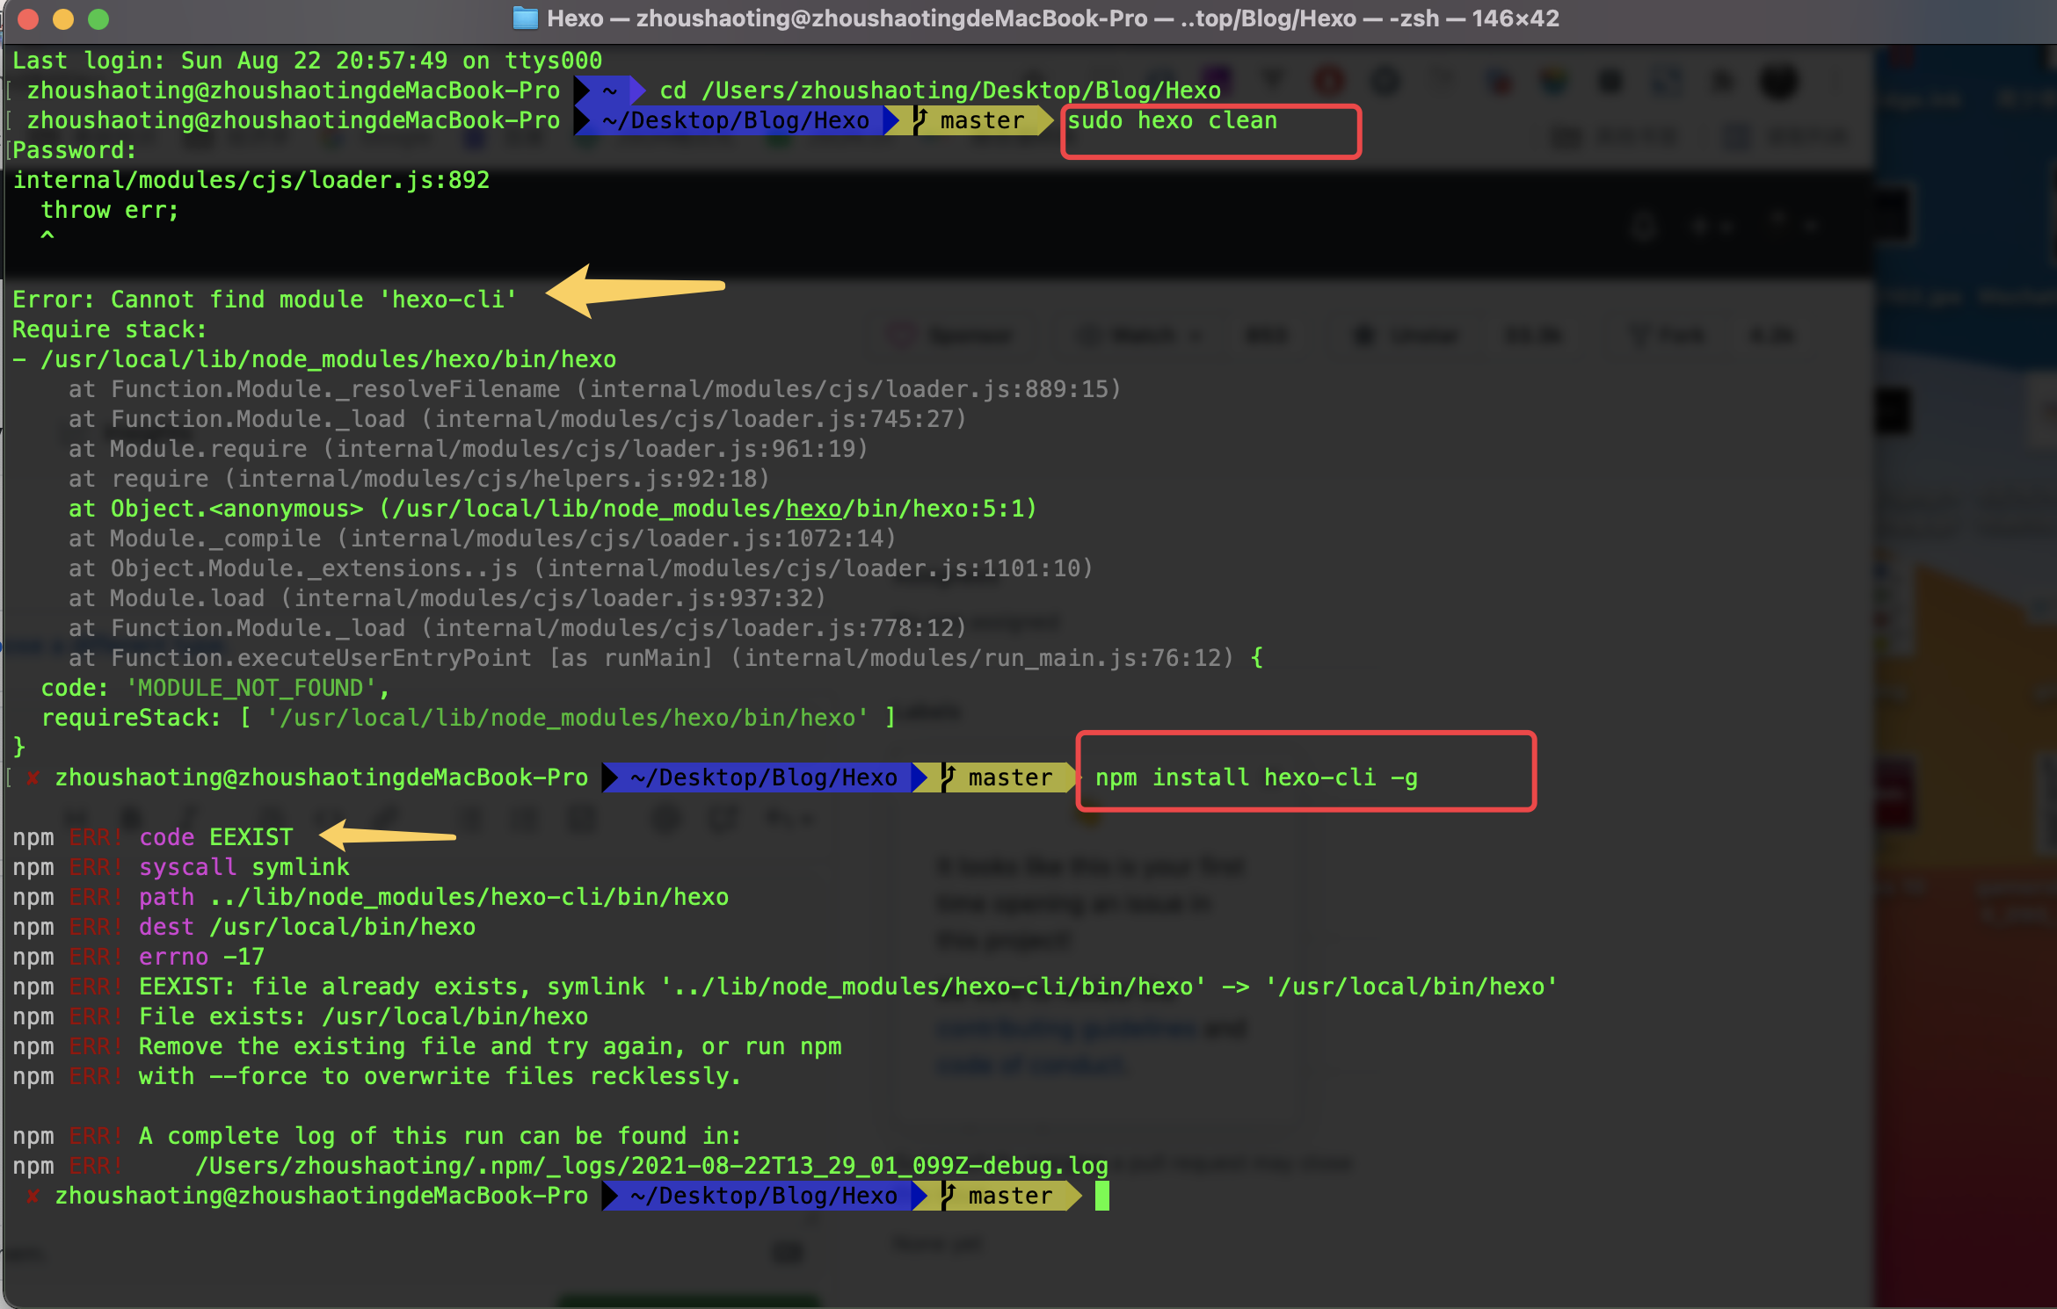Image resolution: width=2057 pixels, height=1309 pixels.
Task: Click the dark avatar icon at the right of the browser toolbar
Action: pyautogui.click(x=1777, y=81)
